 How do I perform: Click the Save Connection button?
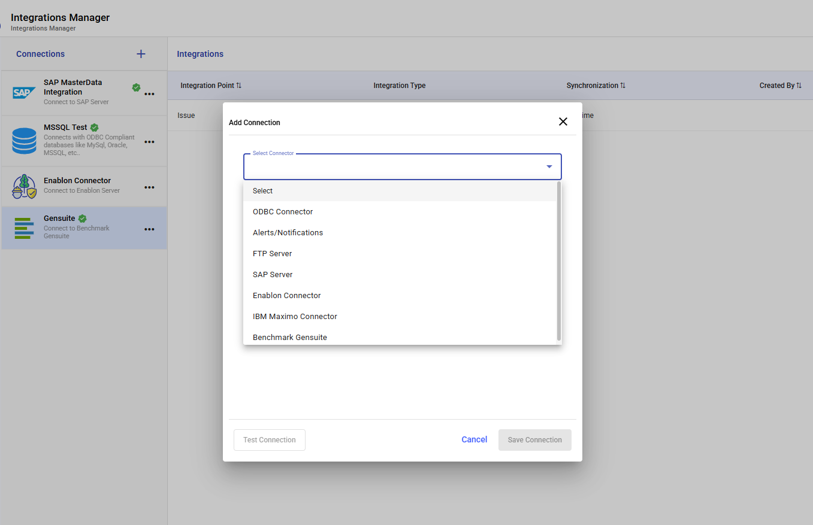535,440
